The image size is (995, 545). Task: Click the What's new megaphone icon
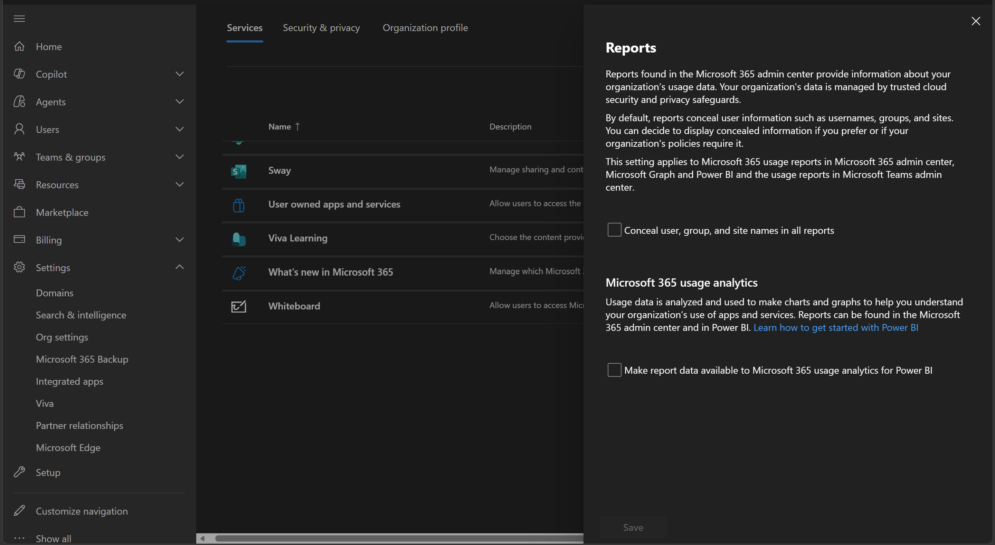(239, 273)
